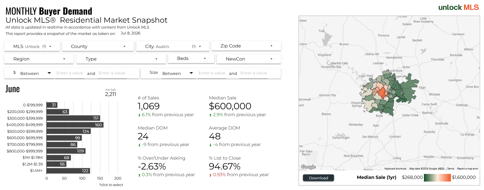Screen dimensions: 484x190
Task: Click the unlock MLS logo
Action: tap(458, 7)
